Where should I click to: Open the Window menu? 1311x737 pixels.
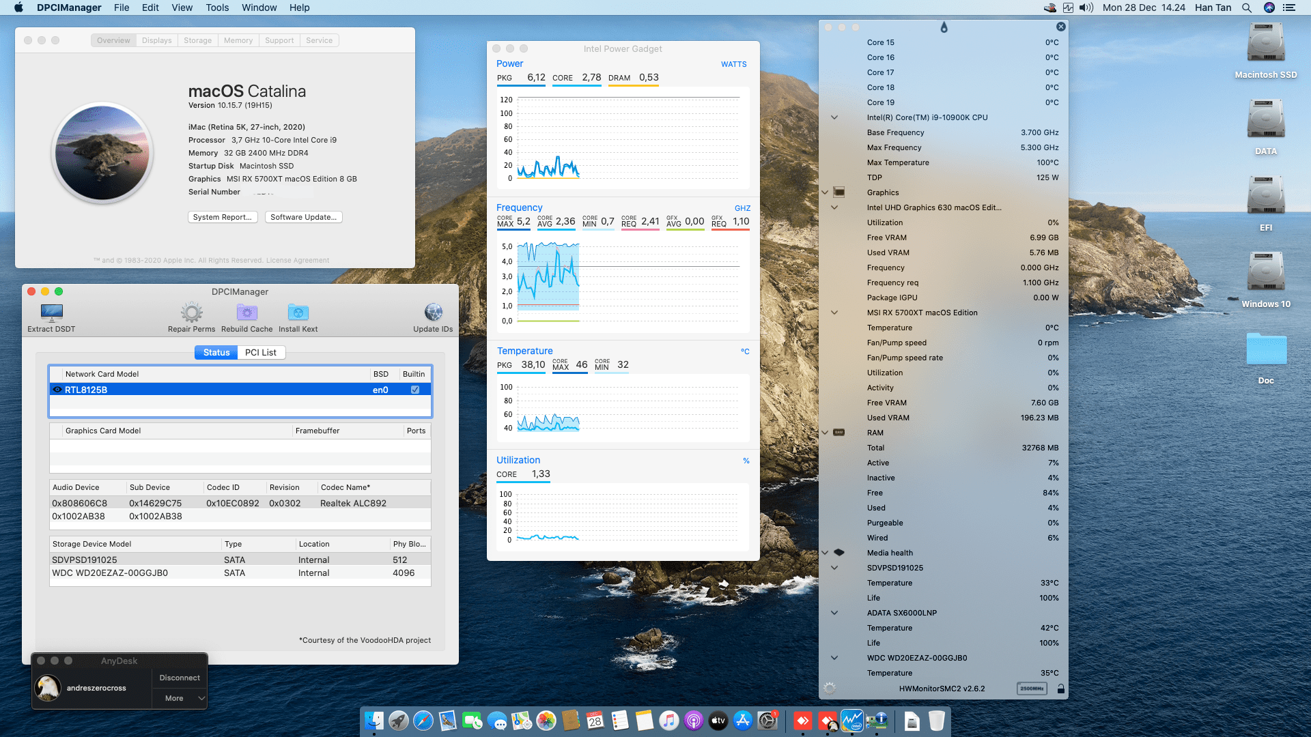pos(259,8)
